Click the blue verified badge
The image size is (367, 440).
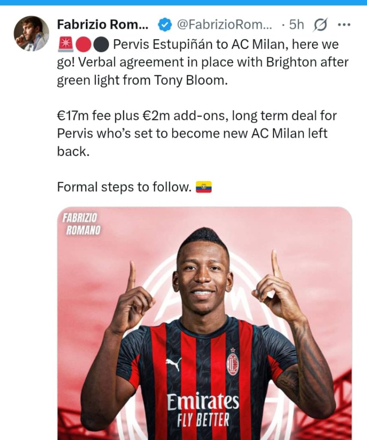(165, 25)
